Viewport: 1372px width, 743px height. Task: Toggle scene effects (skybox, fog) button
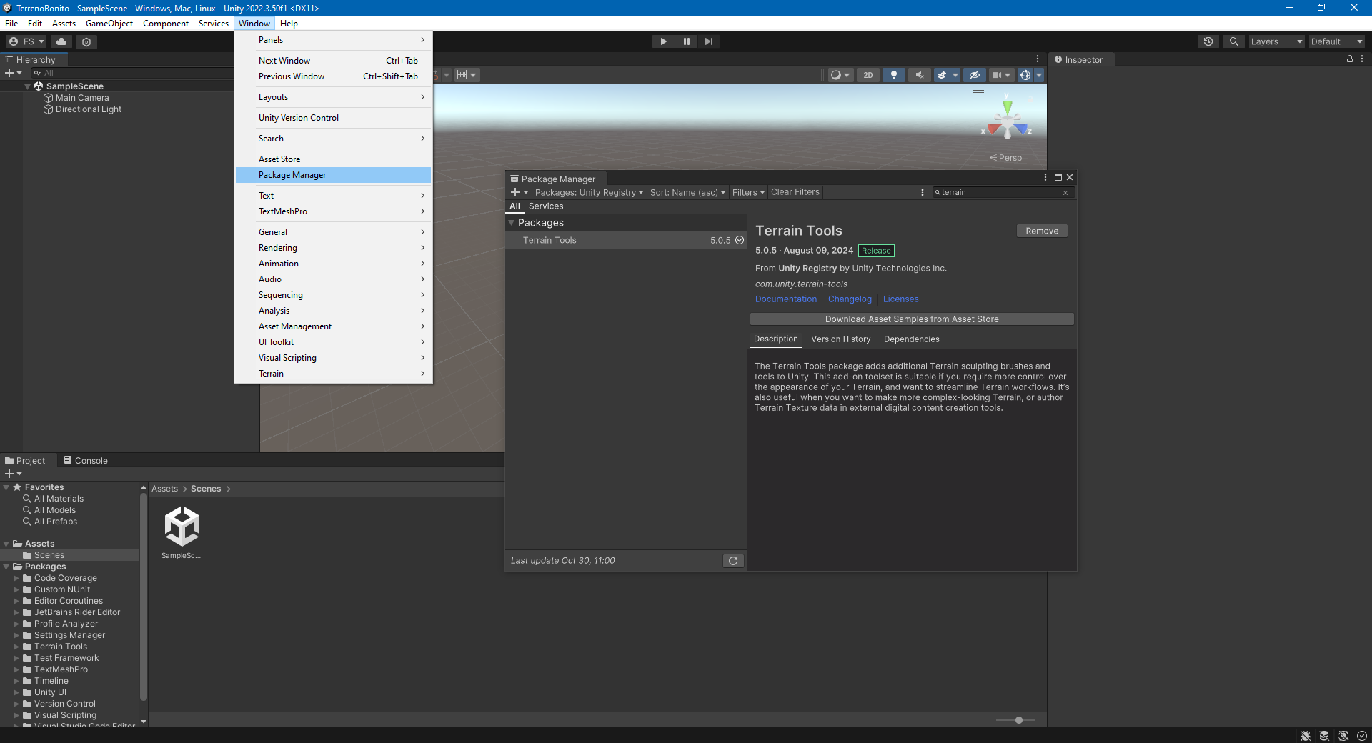pyautogui.click(x=942, y=75)
